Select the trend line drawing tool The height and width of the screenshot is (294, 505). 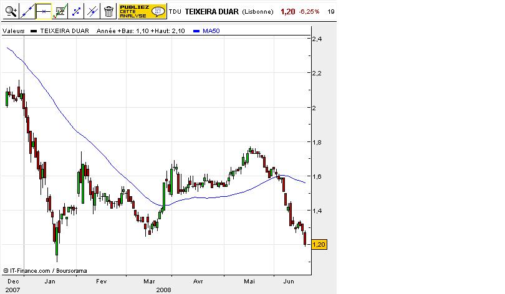pyautogui.click(x=27, y=12)
